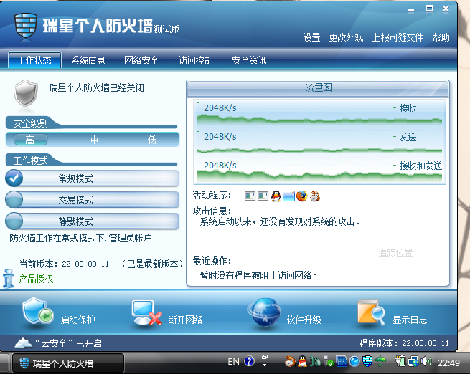Open 更改外观 in top menu
Image resolution: width=470 pixels, height=374 pixels.
tap(346, 37)
